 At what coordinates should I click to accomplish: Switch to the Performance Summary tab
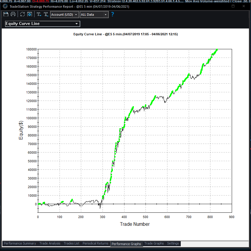(x=20, y=243)
